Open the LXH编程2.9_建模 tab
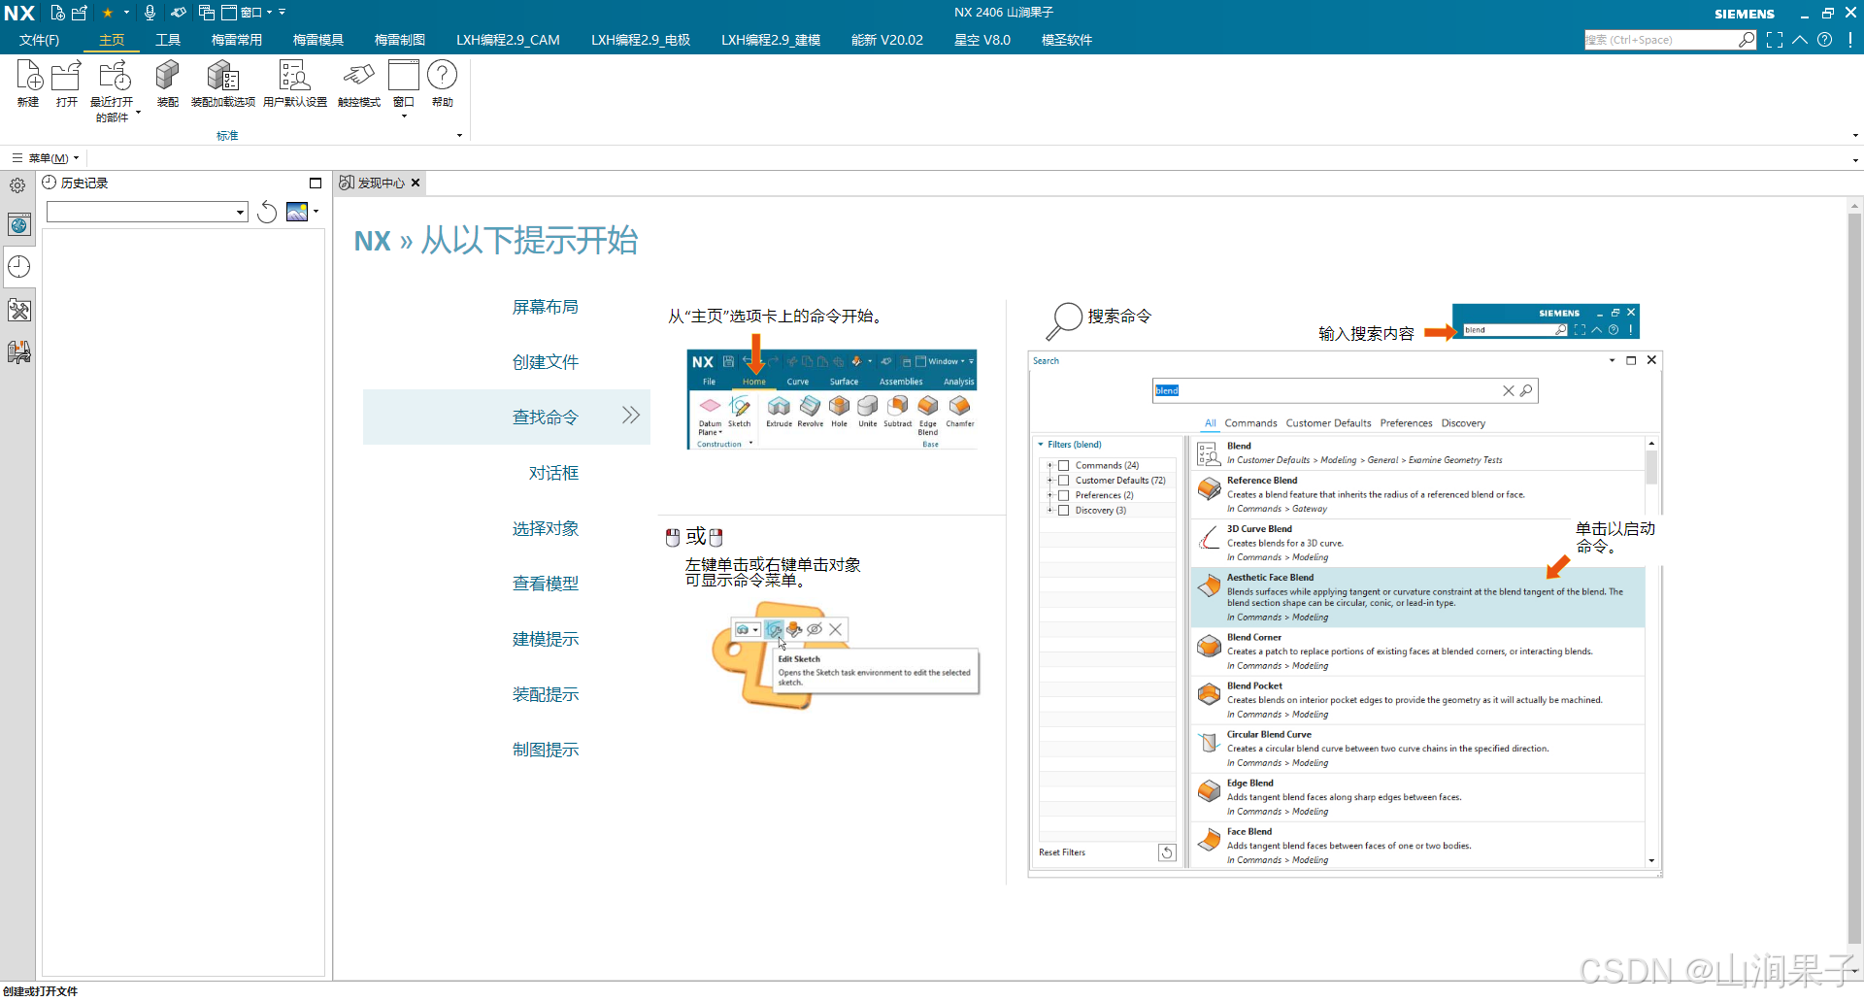The height and width of the screenshot is (1002, 1864). click(771, 40)
